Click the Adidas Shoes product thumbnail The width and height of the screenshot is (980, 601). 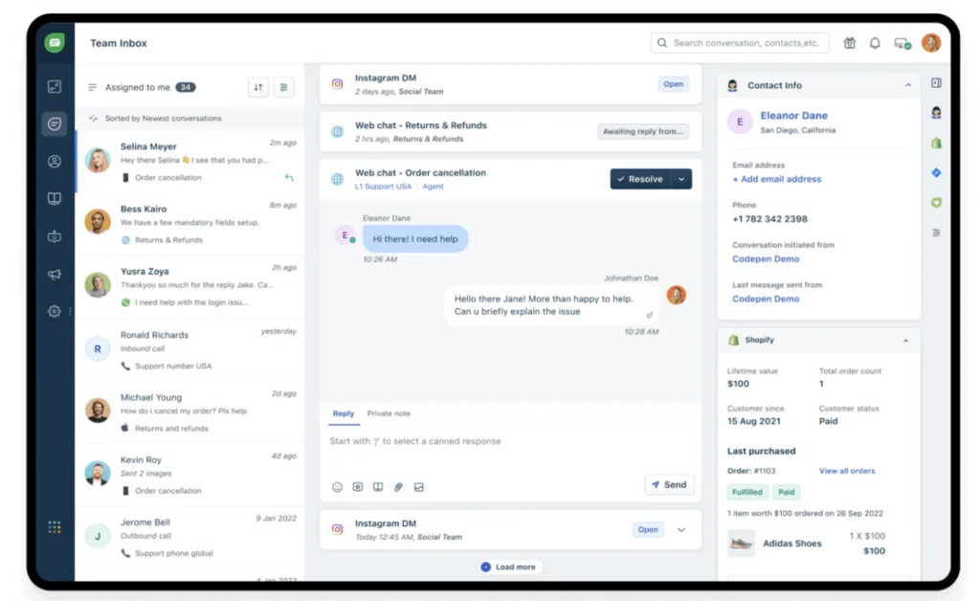point(742,544)
